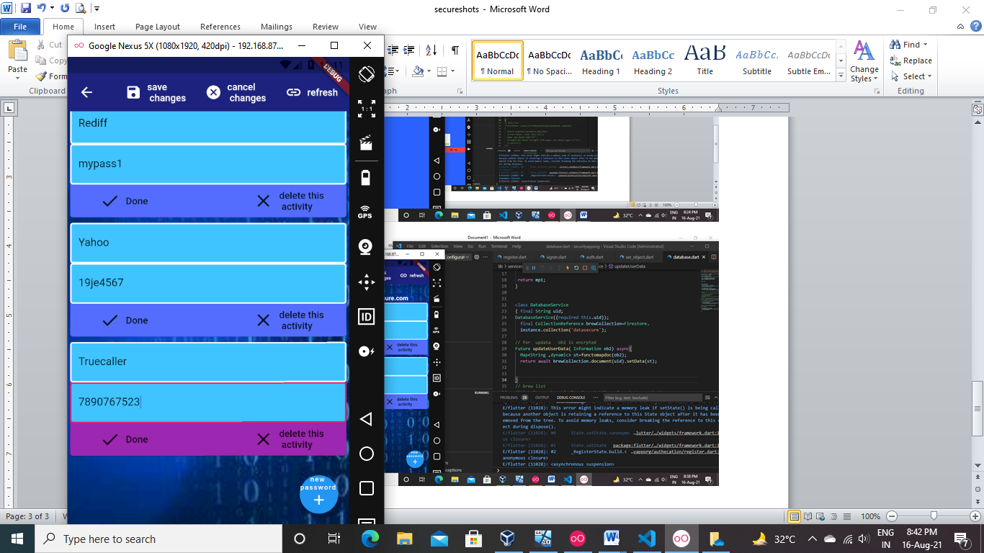Image resolution: width=984 pixels, height=553 pixels.
Task: Tap delete this activity below 19je4567
Action: (x=290, y=320)
